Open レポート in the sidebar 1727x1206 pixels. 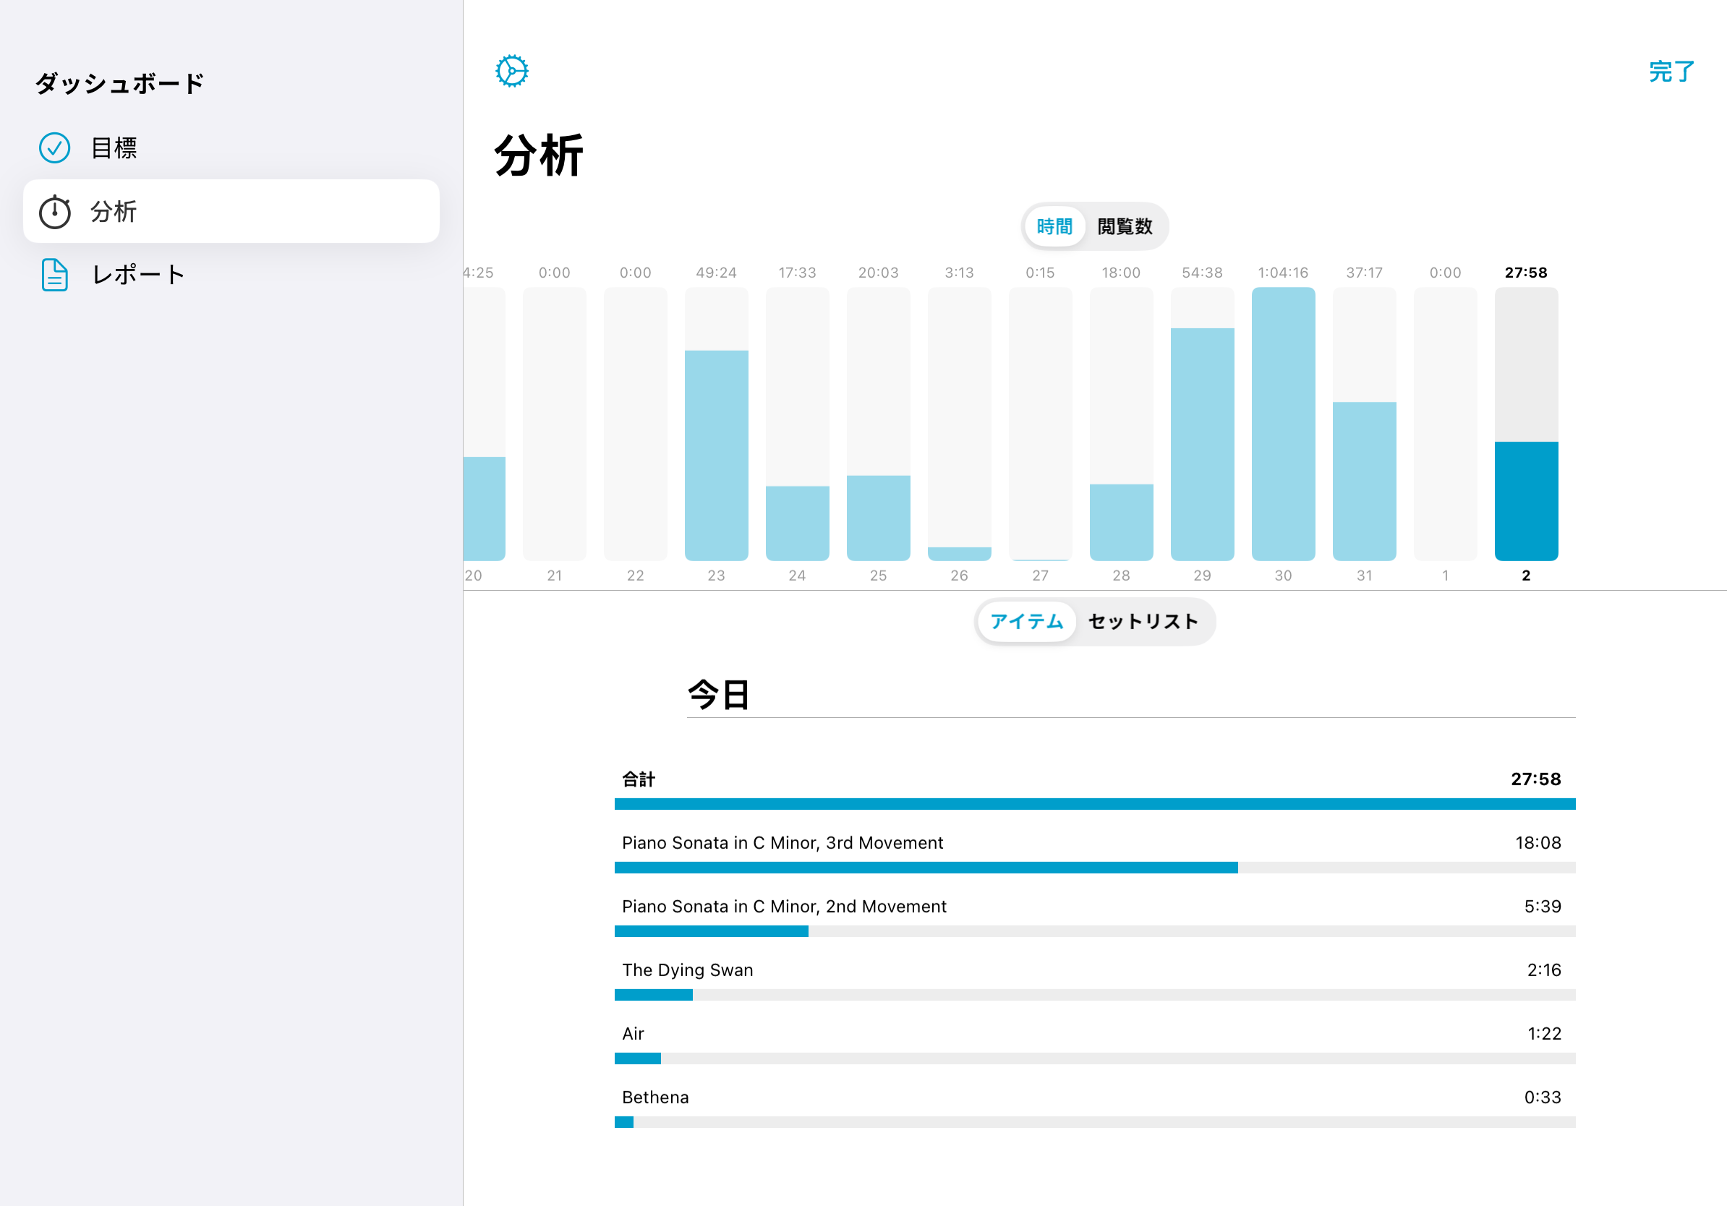[x=231, y=275]
